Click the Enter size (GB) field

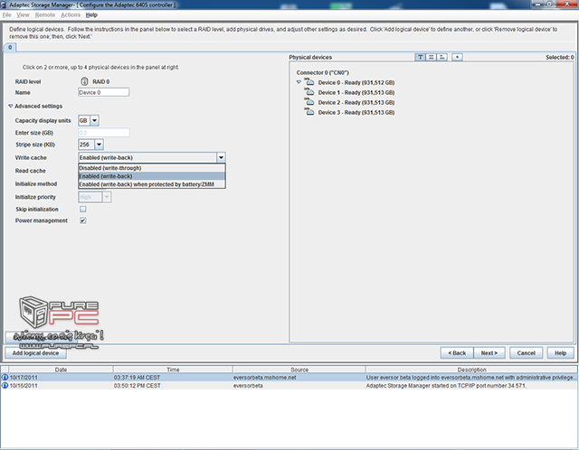pos(104,133)
